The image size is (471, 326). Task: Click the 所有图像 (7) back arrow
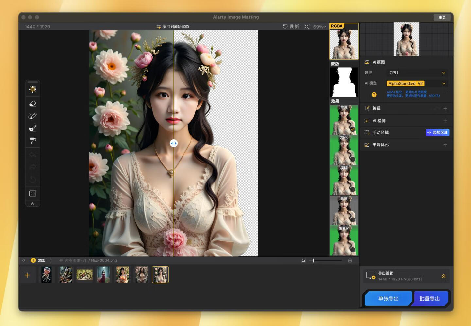pos(61,260)
